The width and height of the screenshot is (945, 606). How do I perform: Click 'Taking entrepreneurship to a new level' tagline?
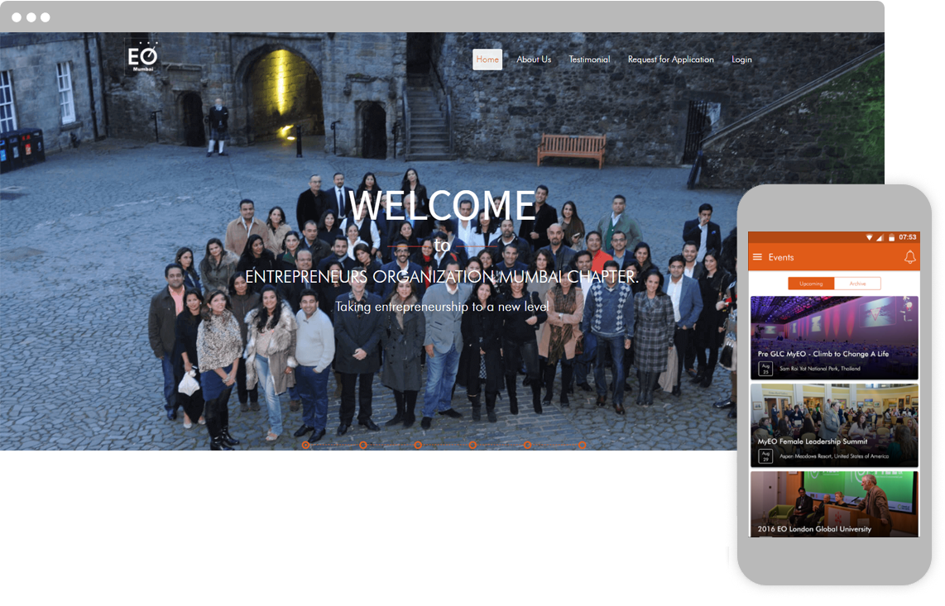442,307
